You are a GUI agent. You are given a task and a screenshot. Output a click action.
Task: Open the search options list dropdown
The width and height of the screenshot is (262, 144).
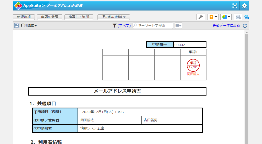click(x=178, y=25)
